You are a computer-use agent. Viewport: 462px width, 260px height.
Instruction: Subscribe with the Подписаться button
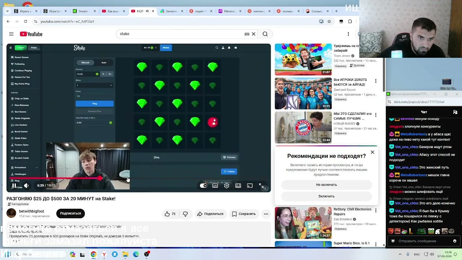point(70,213)
